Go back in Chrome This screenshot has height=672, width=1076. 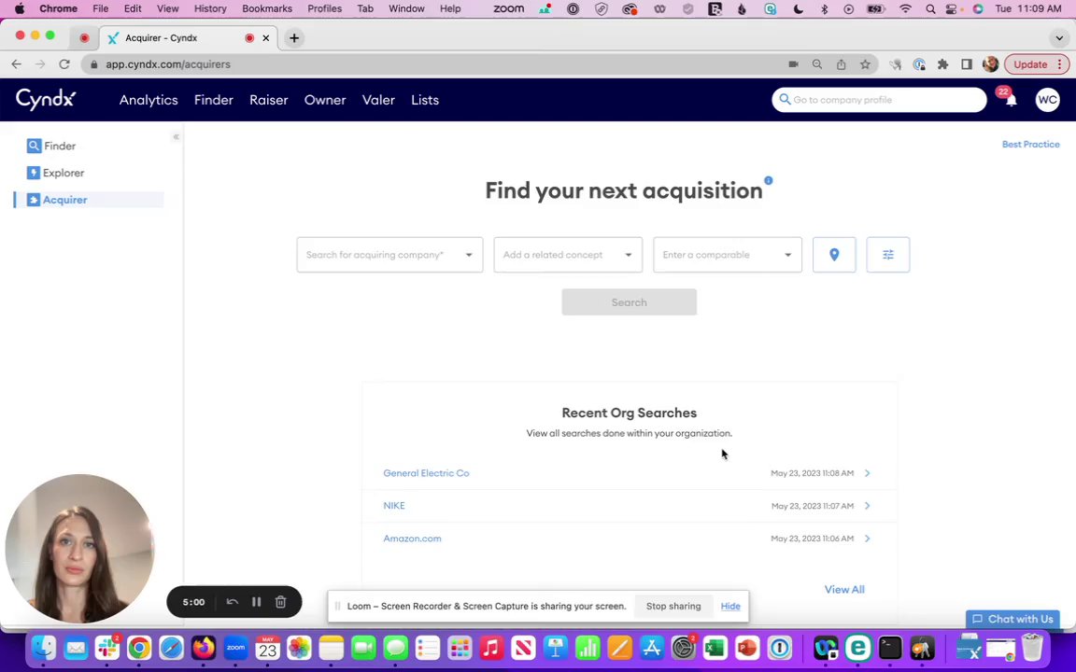click(x=17, y=64)
